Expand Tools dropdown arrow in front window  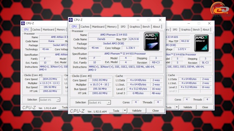coord(125,111)
